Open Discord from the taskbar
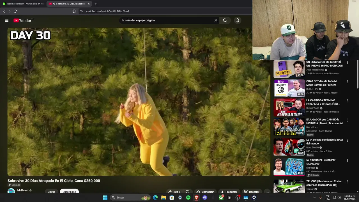Viewport: 359px width, 202px height. pos(205,198)
